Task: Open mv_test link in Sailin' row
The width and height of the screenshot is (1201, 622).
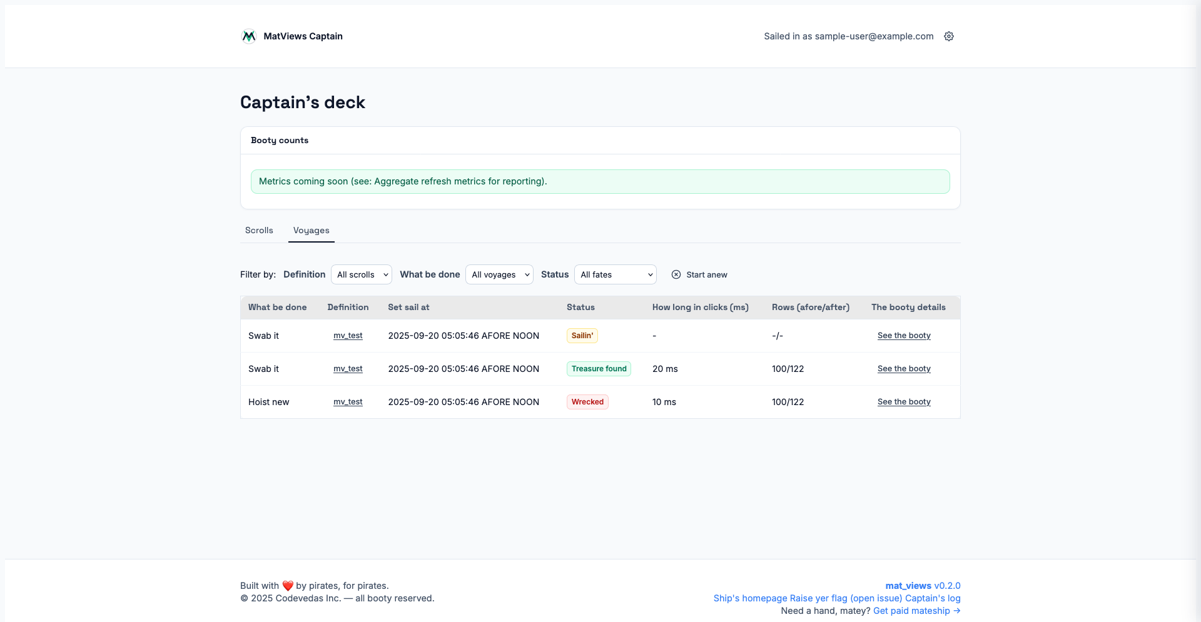Action: pyautogui.click(x=348, y=336)
